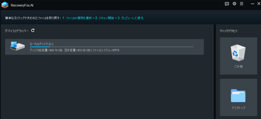The height and width of the screenshot is (119, 261).
Task: Open the hamburger menu in title bar
Action: pos(242,4)
